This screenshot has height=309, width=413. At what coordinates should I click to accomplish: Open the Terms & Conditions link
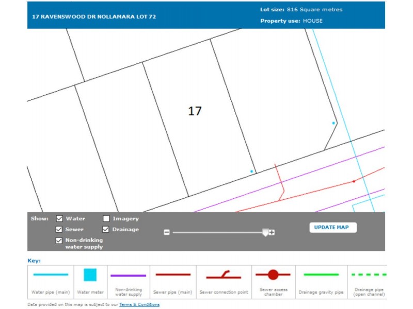click(x=139, y=305)
